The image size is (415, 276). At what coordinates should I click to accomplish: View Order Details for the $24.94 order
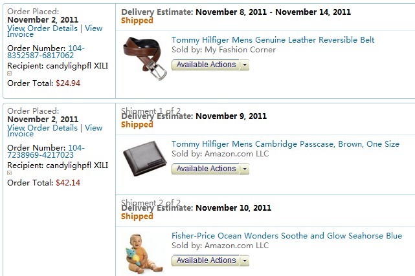[x=42, y=28]
